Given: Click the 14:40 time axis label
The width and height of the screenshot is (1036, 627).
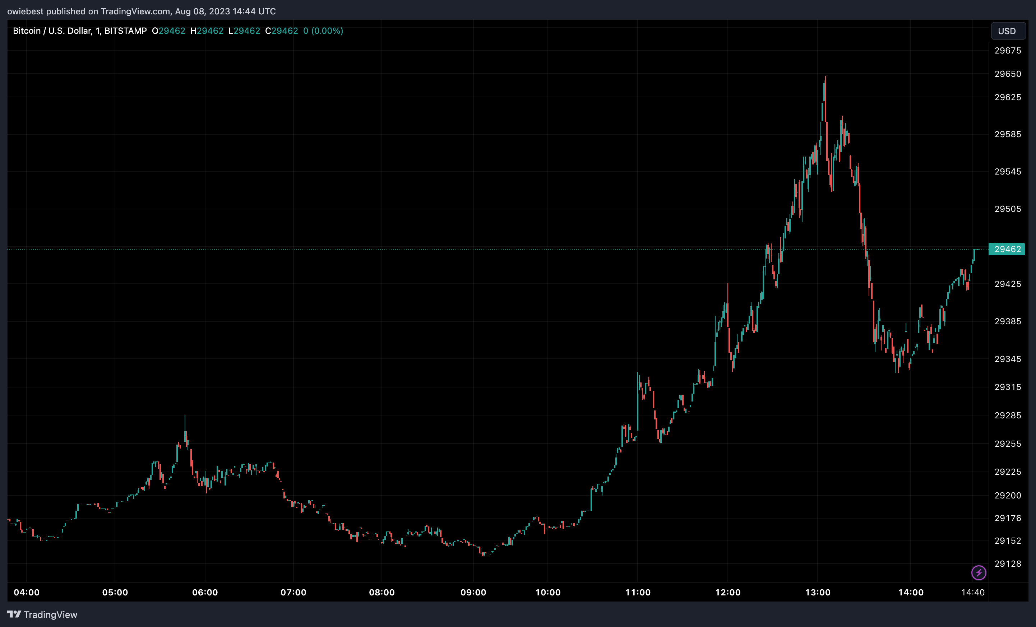Looking at the screenshot, I should 972,592.
